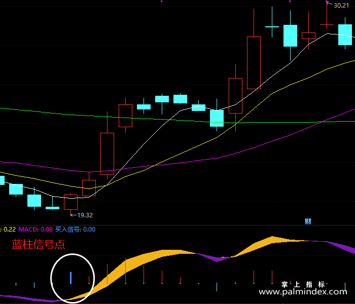Click the MACD: 0.08 indicator readout
355x304 pixels.
point(35,230)
